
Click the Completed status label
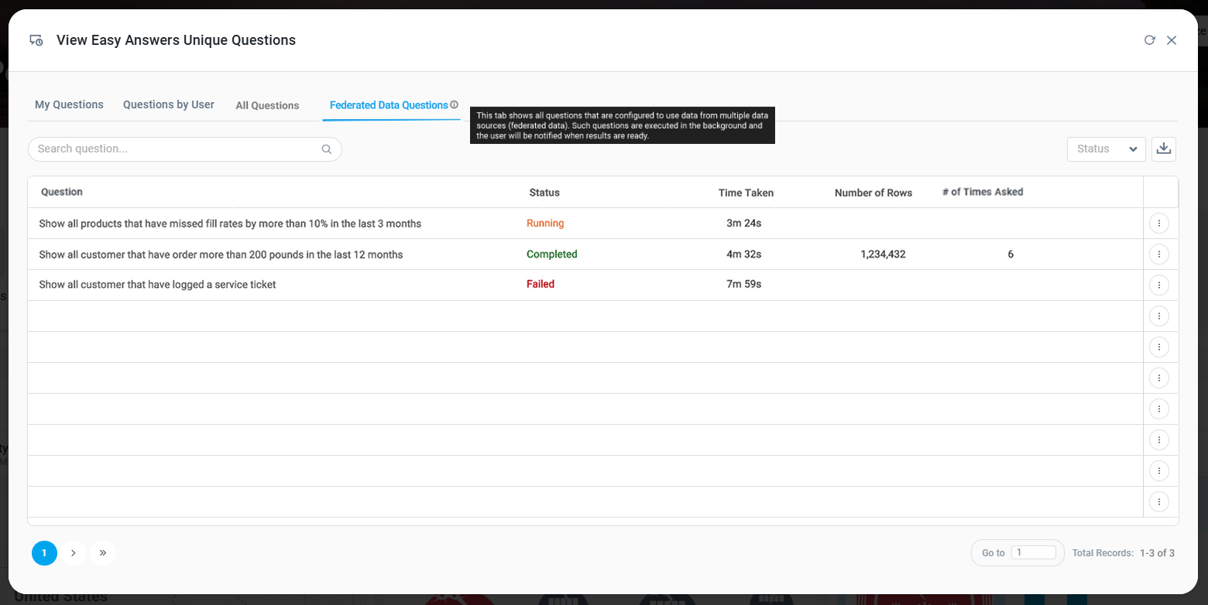552,254
